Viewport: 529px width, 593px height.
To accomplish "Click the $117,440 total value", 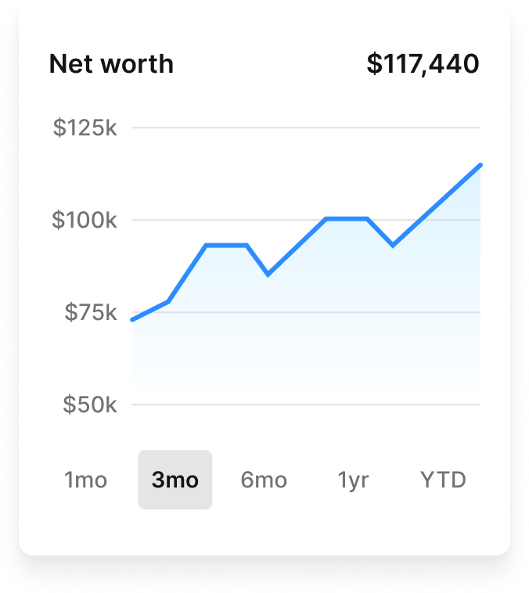I will tap(423, 64).
